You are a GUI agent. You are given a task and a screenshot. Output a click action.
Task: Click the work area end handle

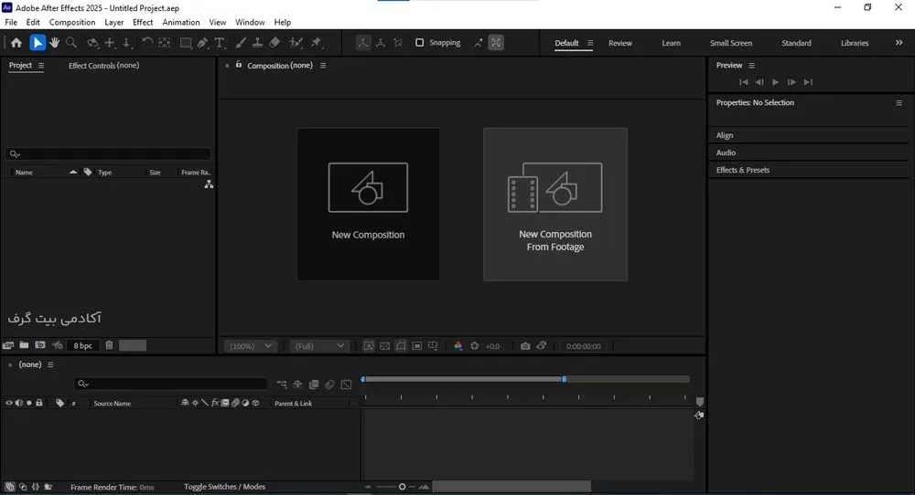pos(565,379)
